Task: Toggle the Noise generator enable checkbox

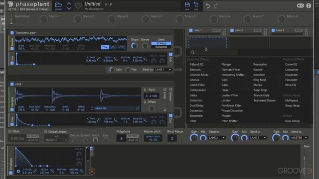Action: pos(12,48)
